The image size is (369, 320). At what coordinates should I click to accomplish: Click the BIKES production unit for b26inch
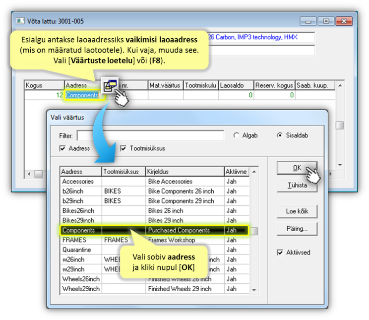tap(123, 191)
